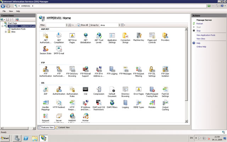Open FTP SSL Settings feature
Image resolution: width=227 pixels, height=142 pixels.
pyautogui.click(x=152, y=71)
